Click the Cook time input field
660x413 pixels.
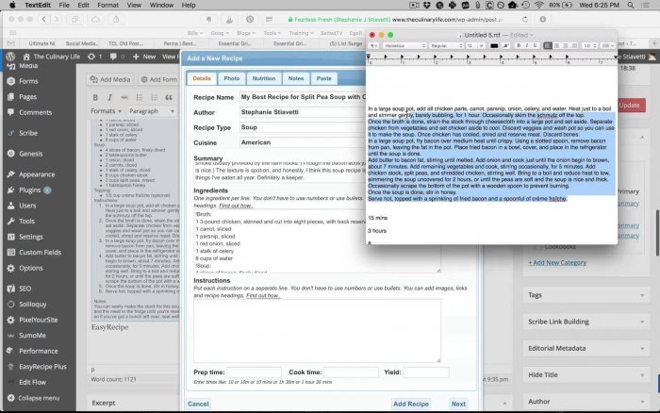point(351,372)
